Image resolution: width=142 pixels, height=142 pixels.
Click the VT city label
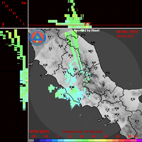[x=64, y=72]
